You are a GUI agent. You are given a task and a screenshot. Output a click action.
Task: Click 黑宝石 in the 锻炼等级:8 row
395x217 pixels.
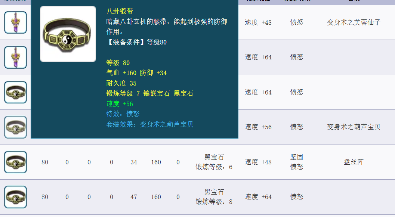click(214, 192)
